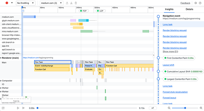Image resolution: width=204 pixels, height=111 pixels.
Task: Open the Layout shift insight
Action: [x=168, y=65]
